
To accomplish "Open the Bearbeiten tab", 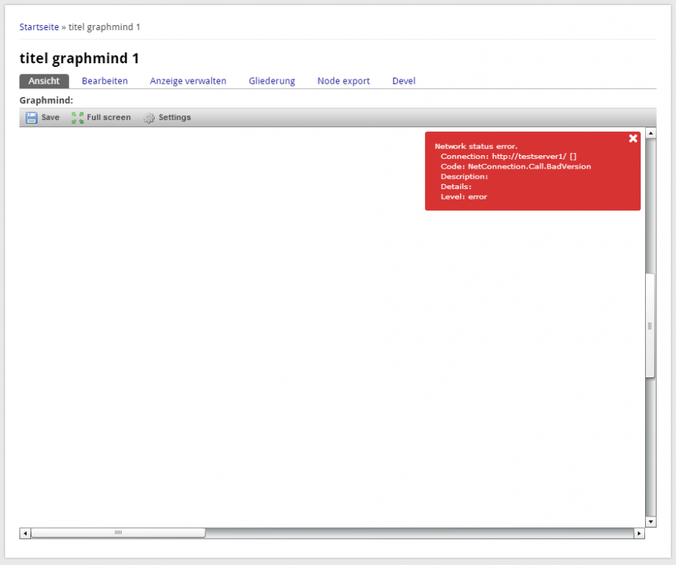I will [105, 81].
